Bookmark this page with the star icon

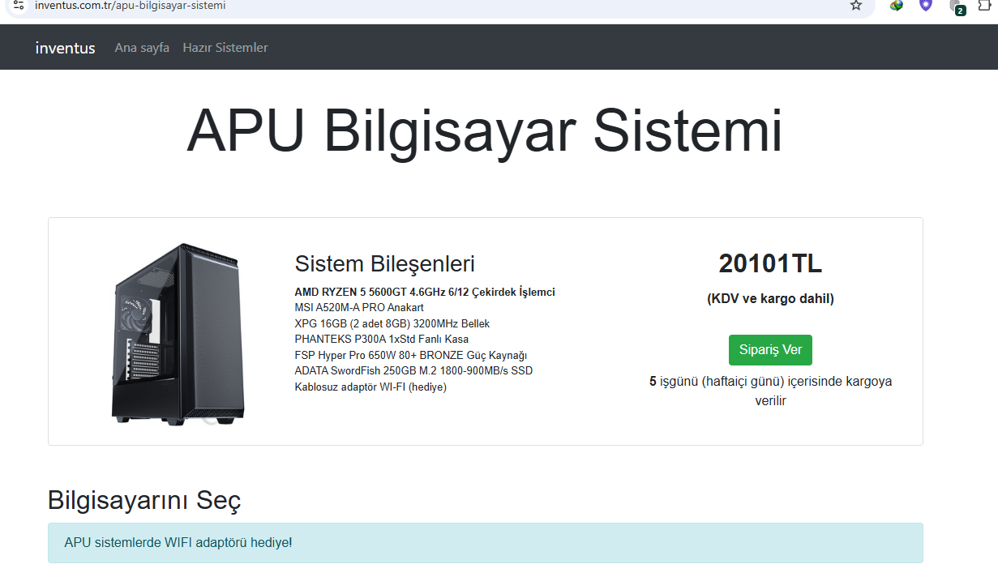click(856, 6)
